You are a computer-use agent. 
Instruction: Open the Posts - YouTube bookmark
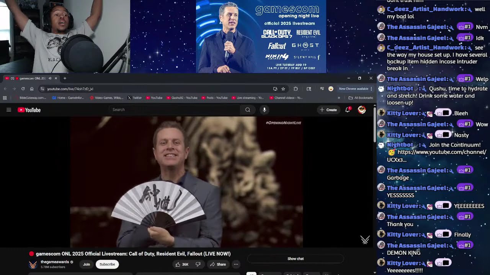[x=214, y=98]
